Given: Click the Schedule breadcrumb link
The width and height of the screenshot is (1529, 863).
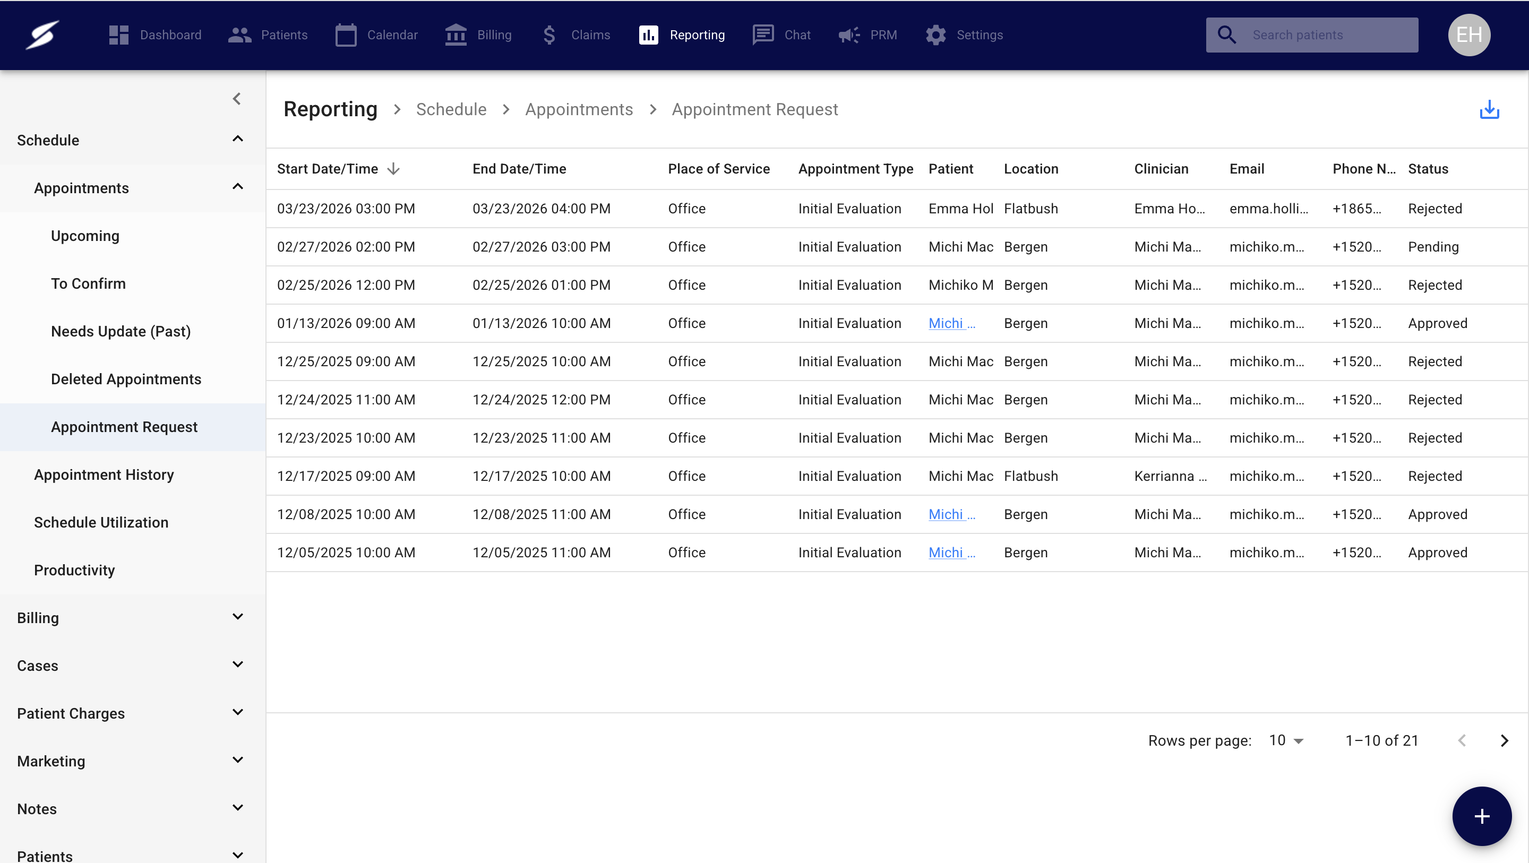Looking at the screenshot, I should [451, 110].
